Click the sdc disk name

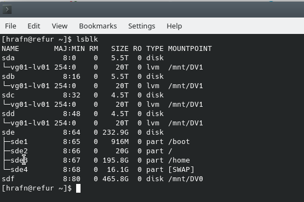(x=8, y=95)
